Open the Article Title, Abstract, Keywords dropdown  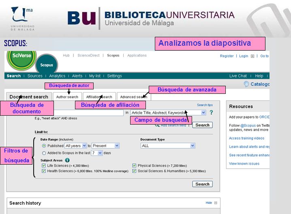click(x=168, y=112)
